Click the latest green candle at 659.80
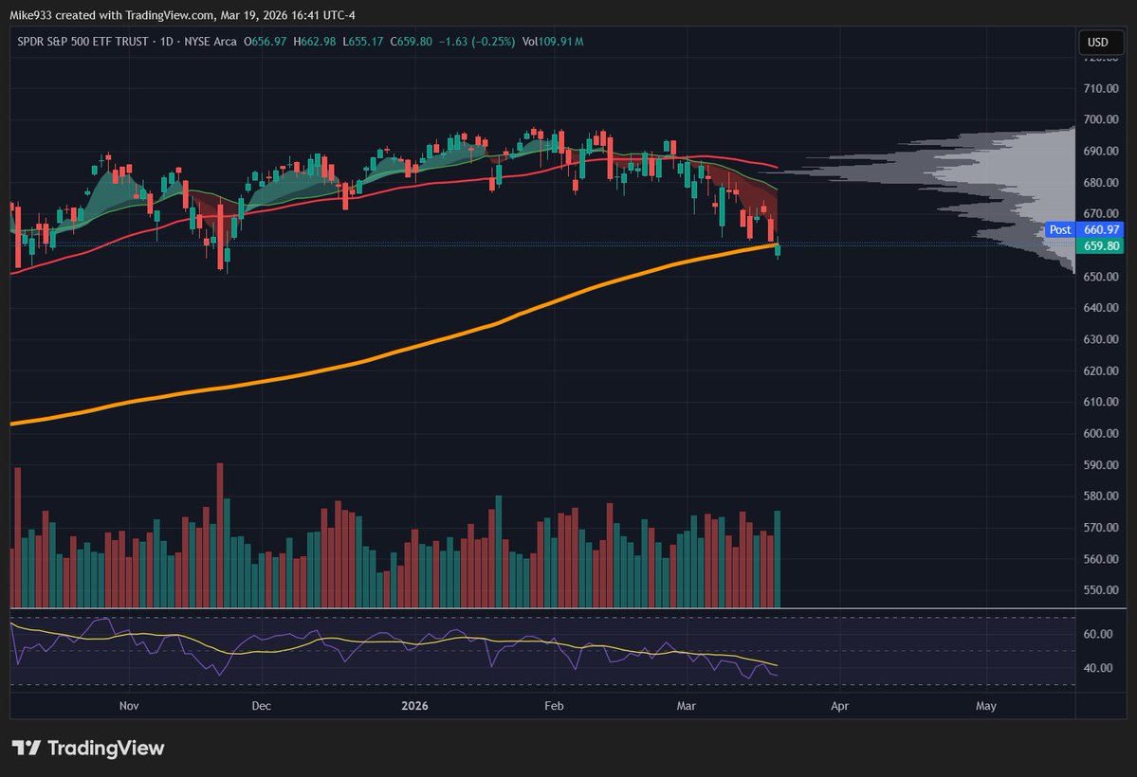Image resolution: width=1137 pixels, height=777 pixels. coord(778,250)
